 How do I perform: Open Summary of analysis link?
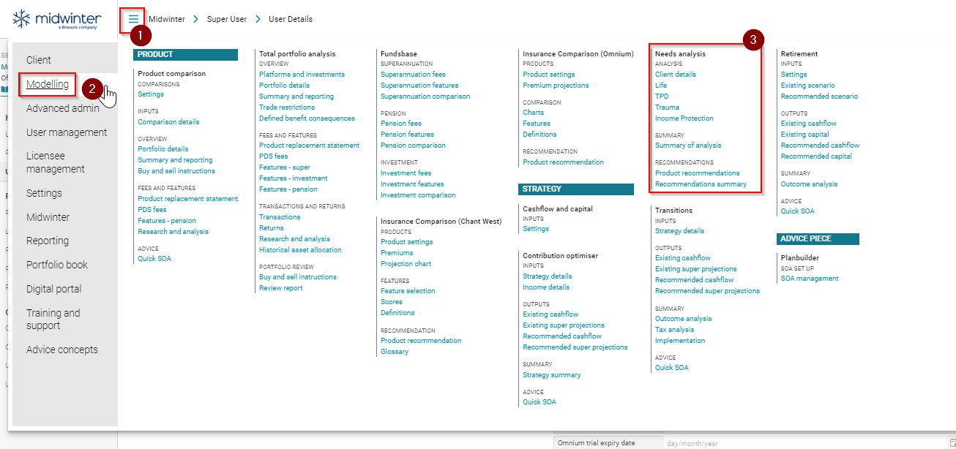[688, 146]
